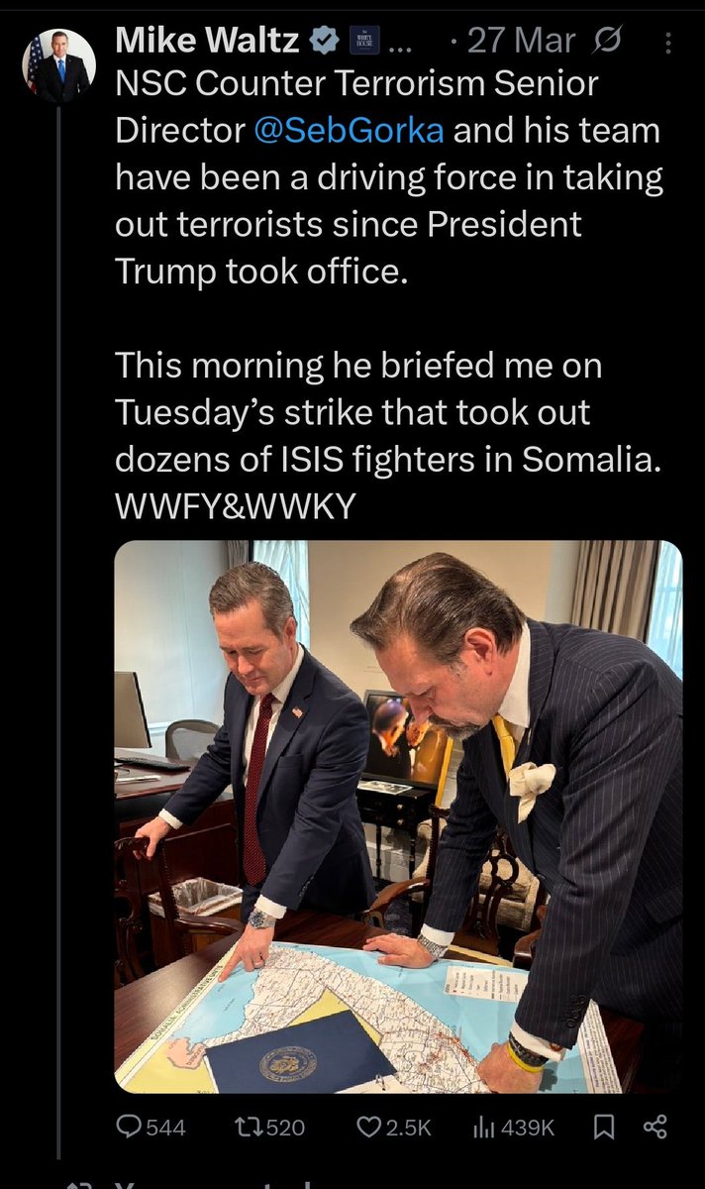Open the attached photo of the map briefing
Screen dimensions: 705x1189
pos(398,815)
